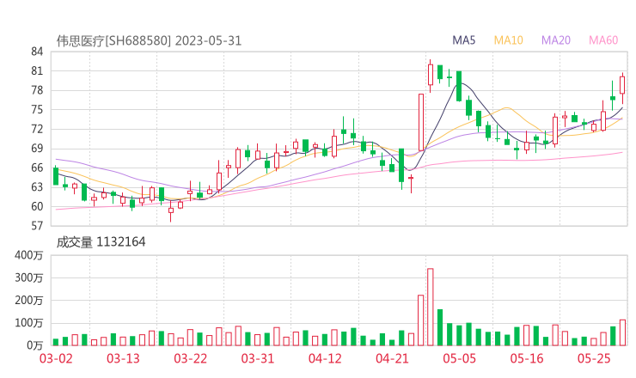Click the 300万 volume axis label
This screenshot has width=636, height=378.
point(29,277)
